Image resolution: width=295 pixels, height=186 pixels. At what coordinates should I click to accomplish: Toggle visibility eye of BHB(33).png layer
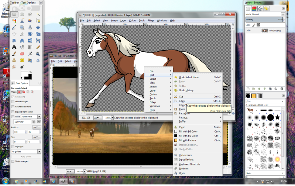tap(249, 31)
